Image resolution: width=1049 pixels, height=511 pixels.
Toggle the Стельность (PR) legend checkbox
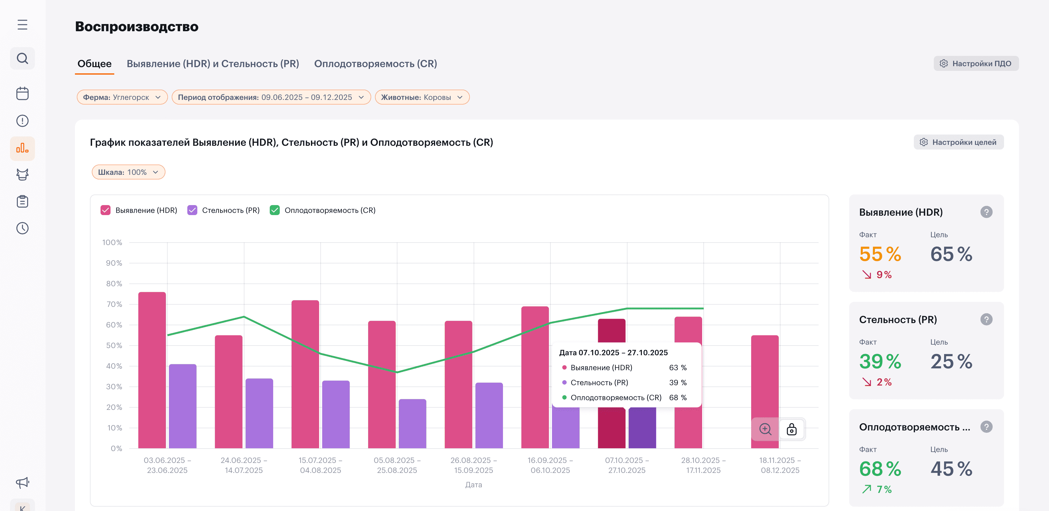click(x=192, y=210)
